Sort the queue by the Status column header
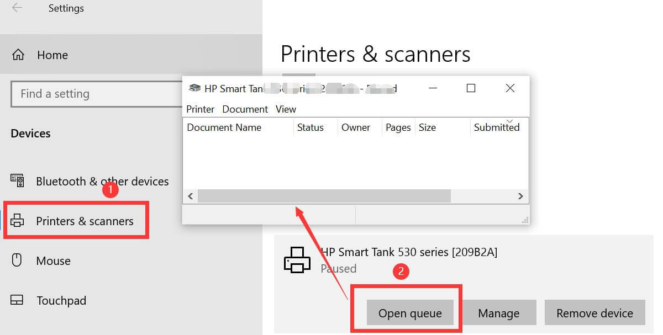Image resolution: width=663 pixels, height=335 pixels. click(309, 127)
